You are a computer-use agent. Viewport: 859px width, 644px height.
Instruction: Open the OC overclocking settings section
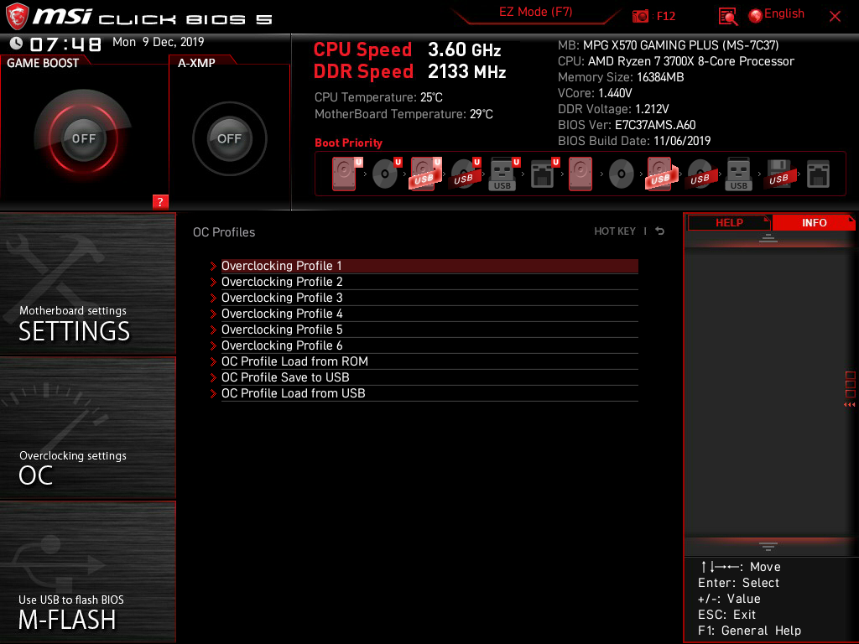(87, 428)
